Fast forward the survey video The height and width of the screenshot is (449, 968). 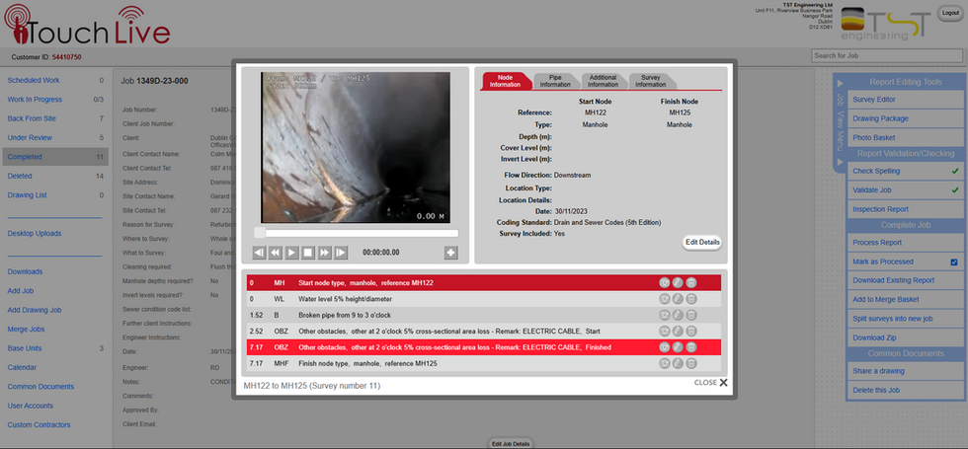(325, 253)
